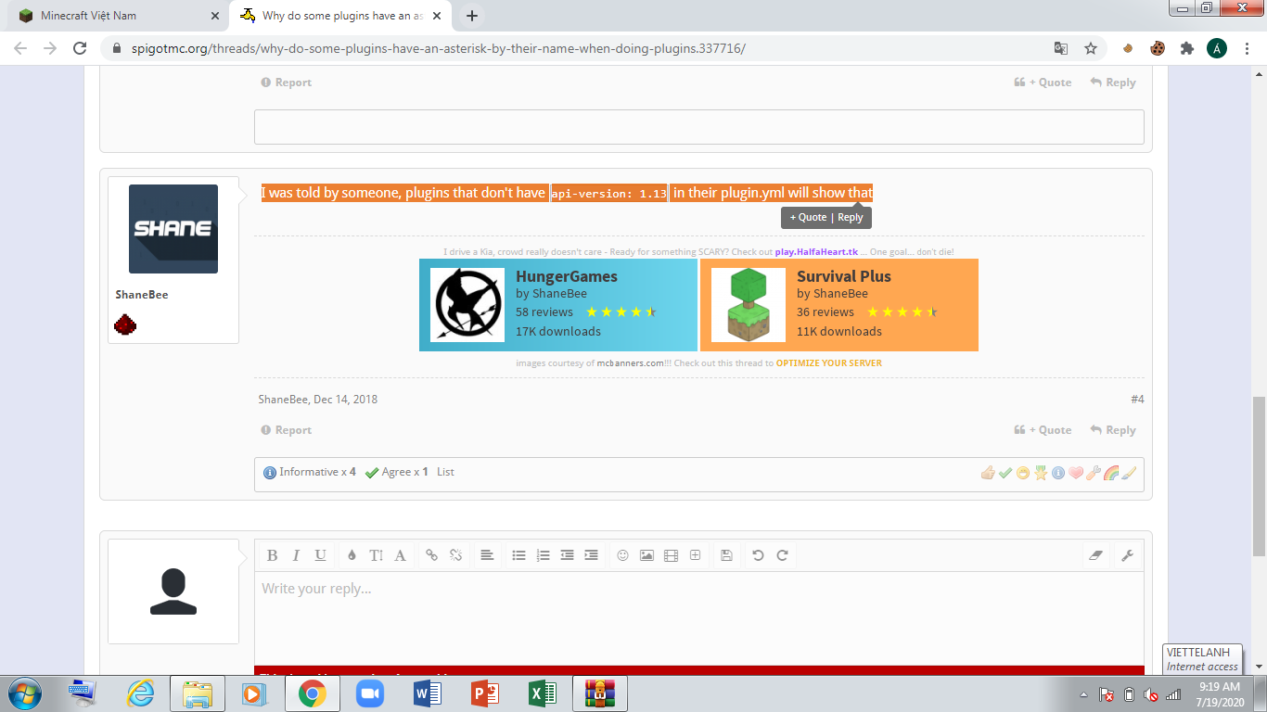Insert an unordered bullet list
Image resolution: width=1267 pixels, height=712 pixels.
tap(518, 555)
